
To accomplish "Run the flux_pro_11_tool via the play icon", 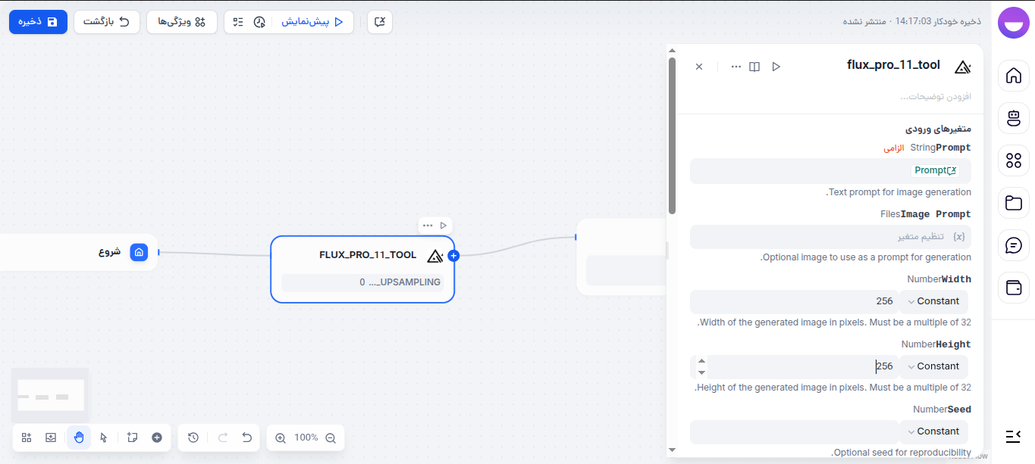I will (x=776, y=67).
